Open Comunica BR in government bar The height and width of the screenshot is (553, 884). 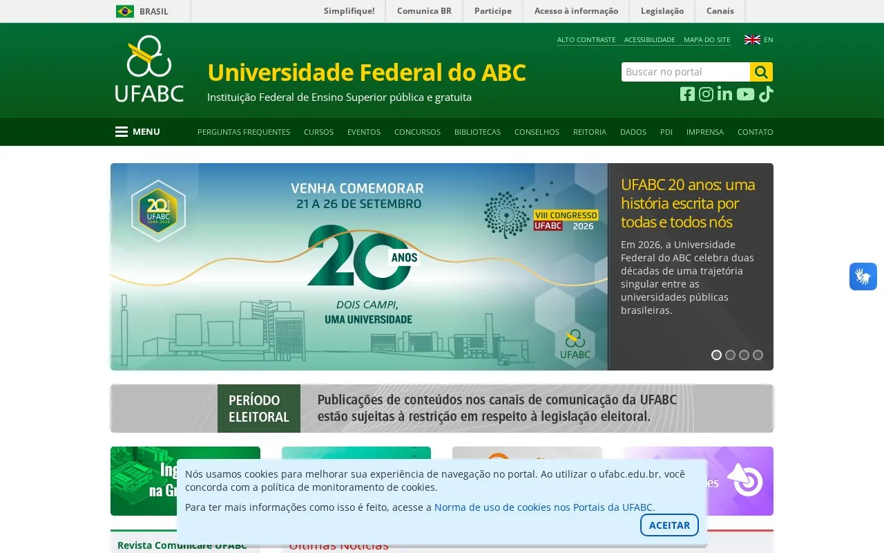[x=424, y=11]
